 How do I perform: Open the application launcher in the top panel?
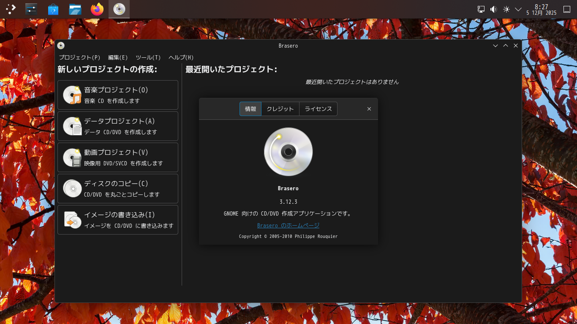click(11, 9)
